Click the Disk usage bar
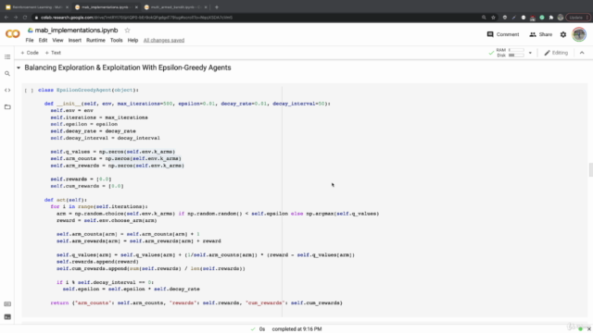 [x=516, y=55]
